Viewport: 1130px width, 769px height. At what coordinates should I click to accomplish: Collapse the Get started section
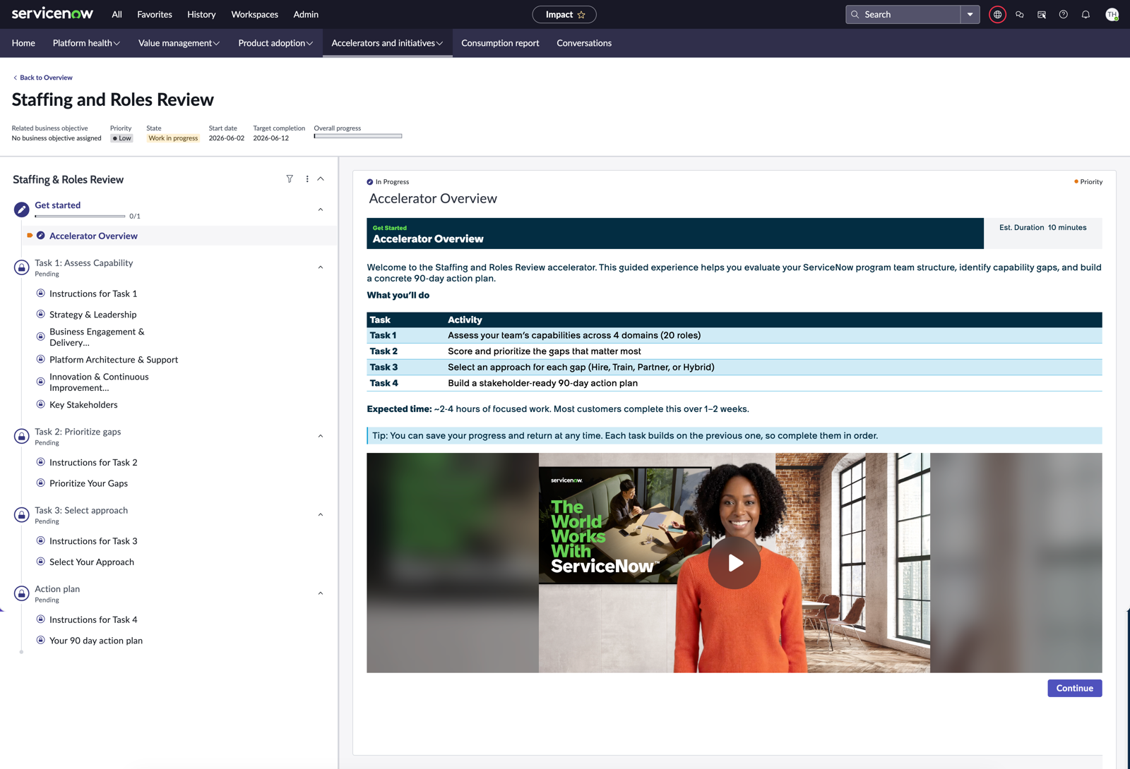pos(321,210)
